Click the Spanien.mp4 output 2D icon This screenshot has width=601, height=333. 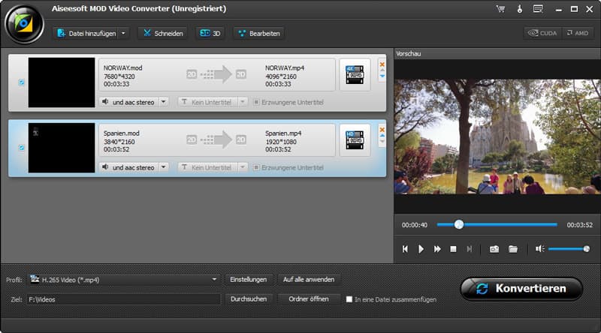(x=240, y=139)
